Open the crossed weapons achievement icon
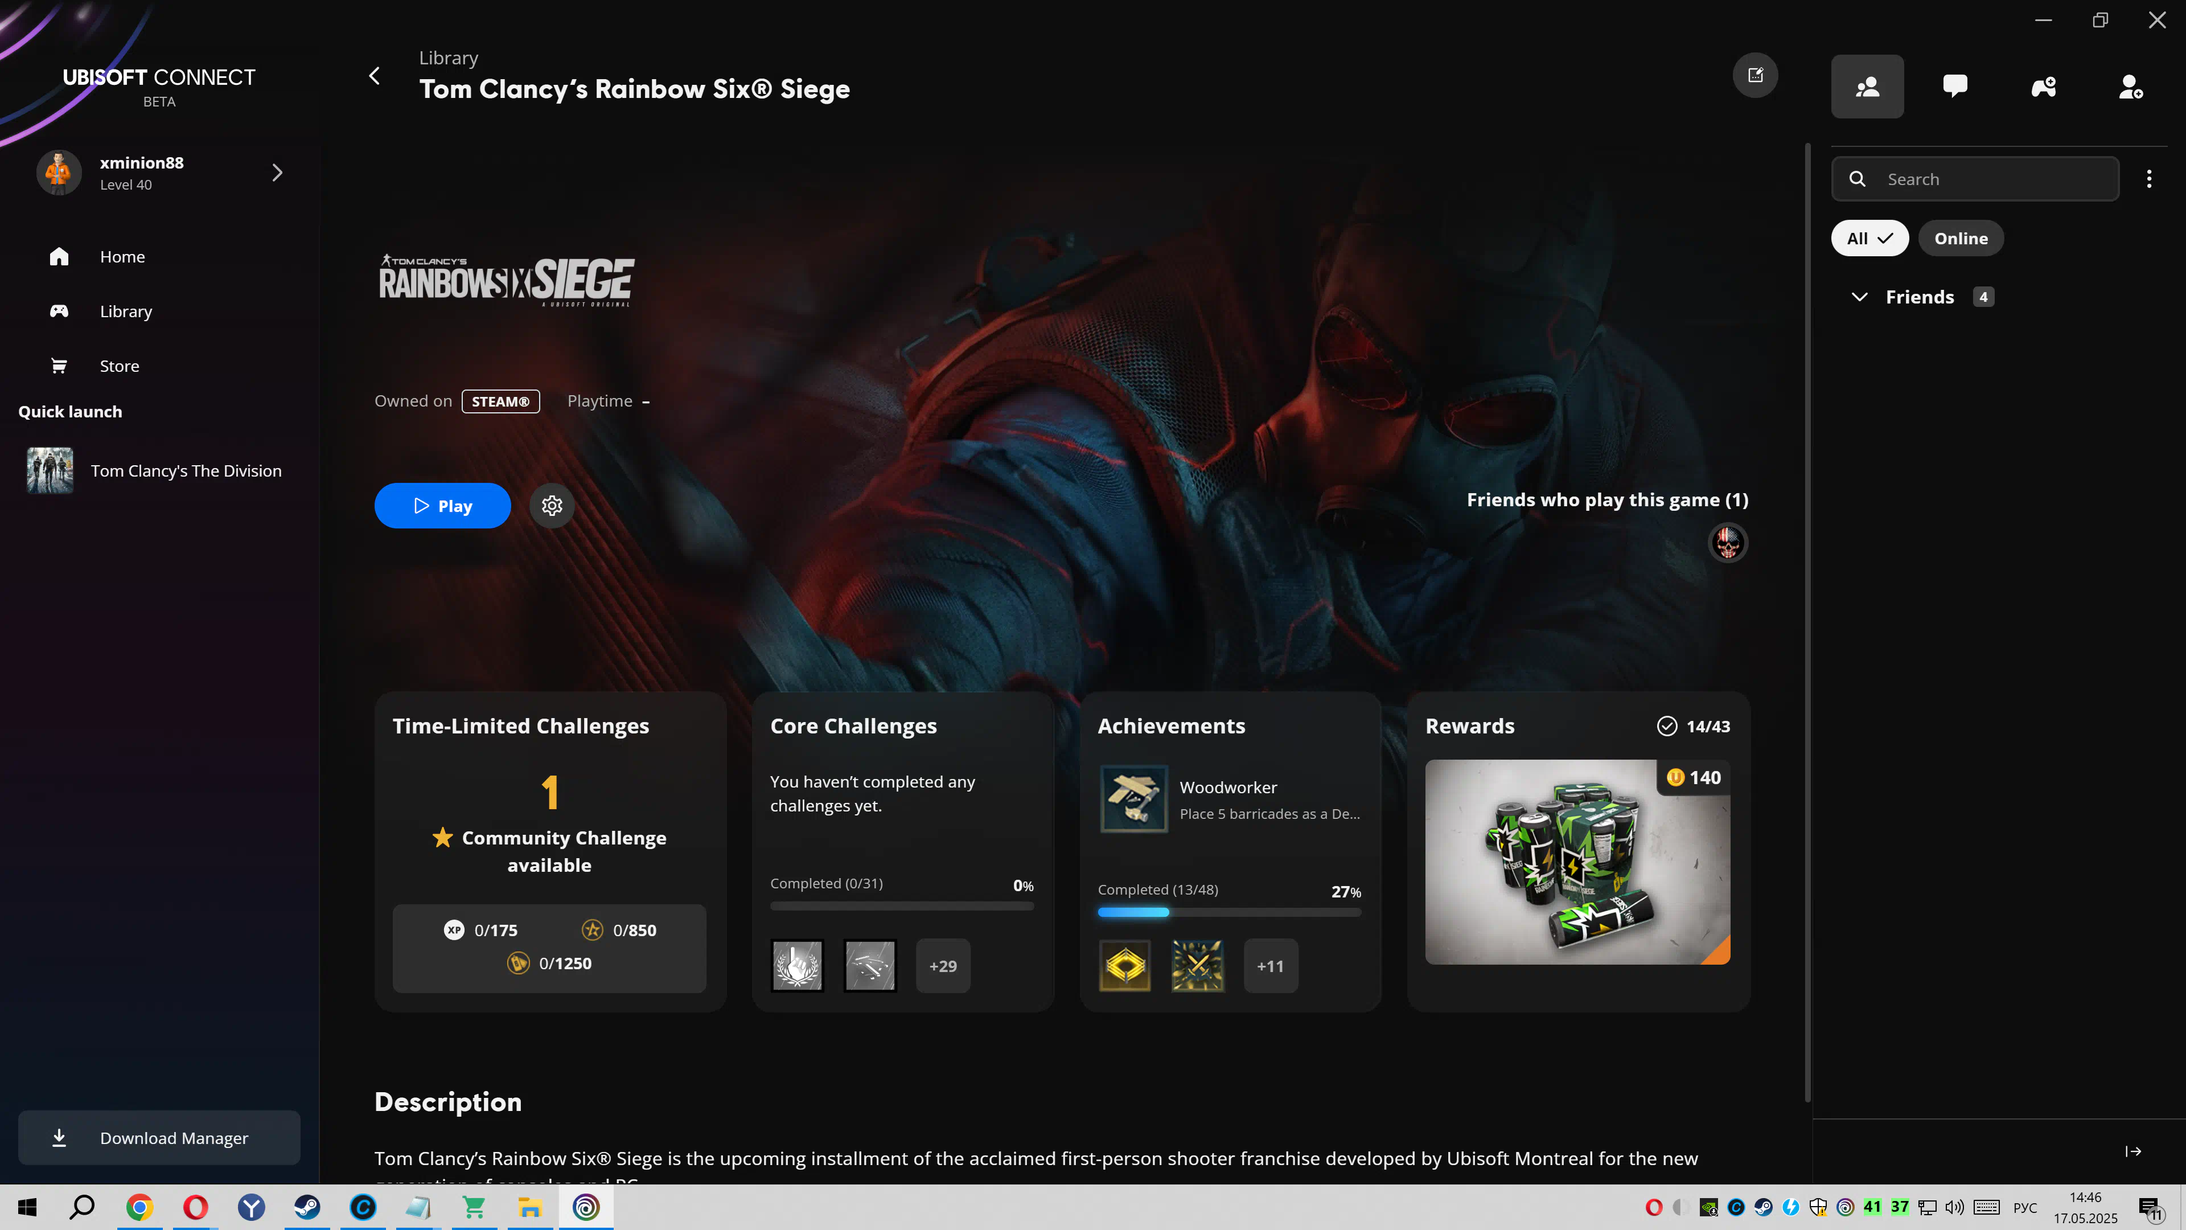Viewport: 2186px width, 1230px height. [1197, 966]
